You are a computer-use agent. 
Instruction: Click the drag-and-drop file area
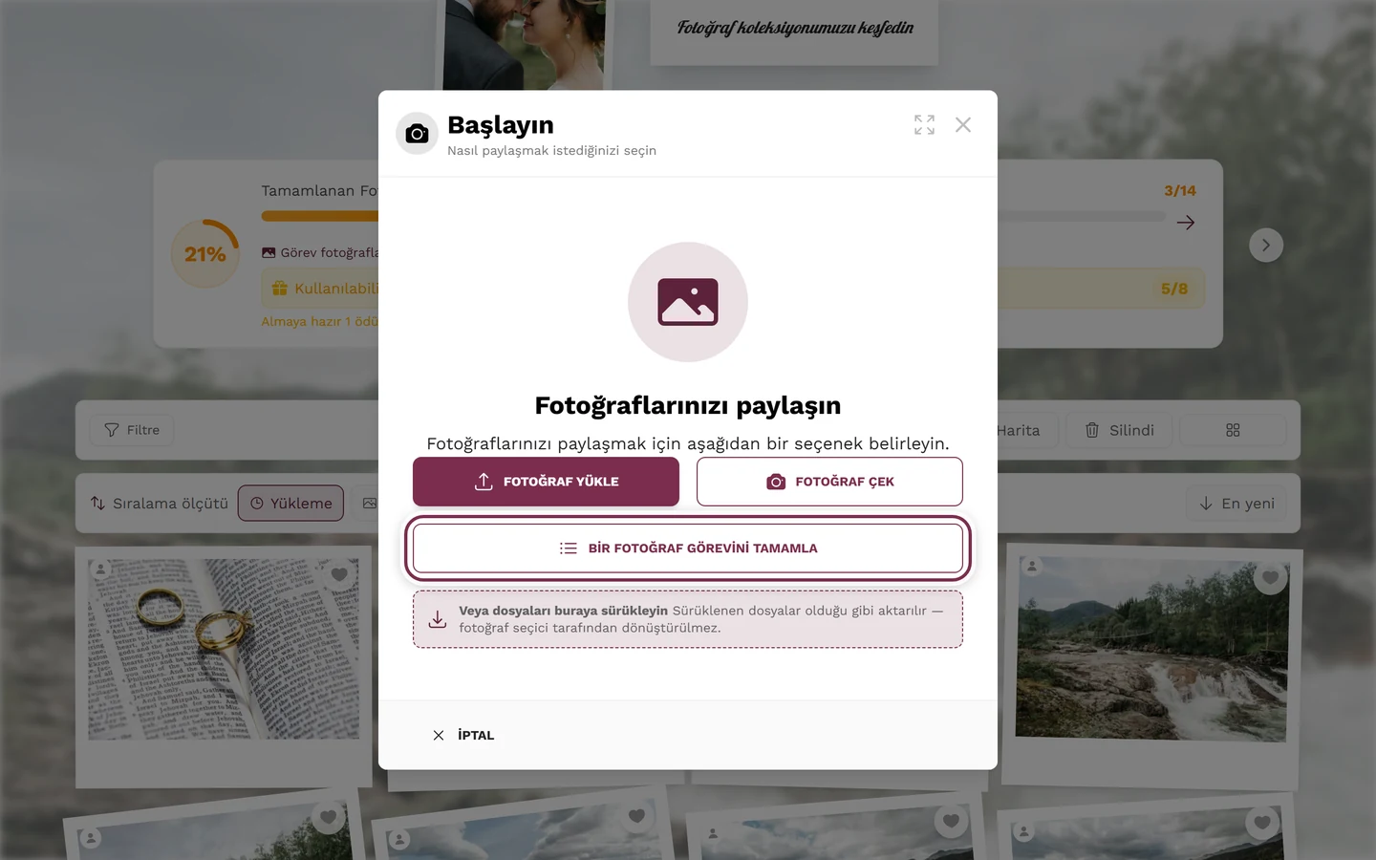[x=688, y=619]
